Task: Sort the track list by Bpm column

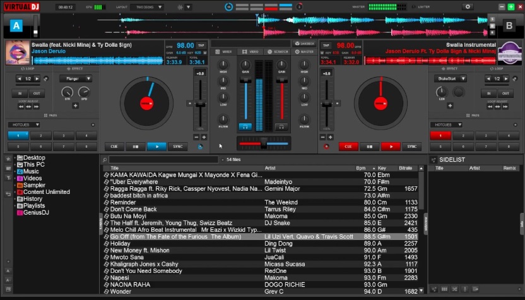Action: tap(360, 168)
